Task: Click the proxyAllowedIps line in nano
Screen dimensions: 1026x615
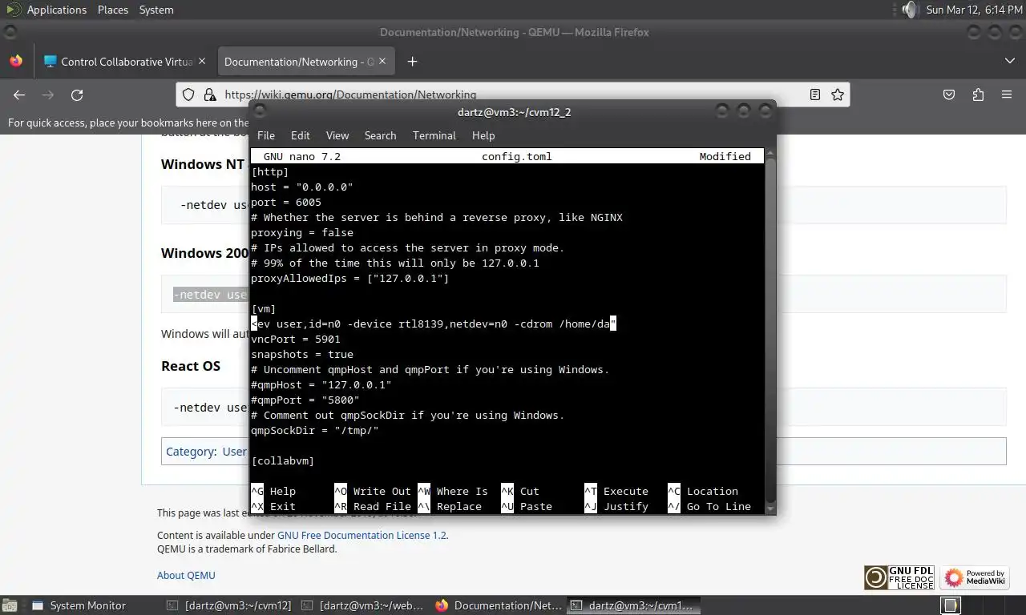Action: point(350,278)
